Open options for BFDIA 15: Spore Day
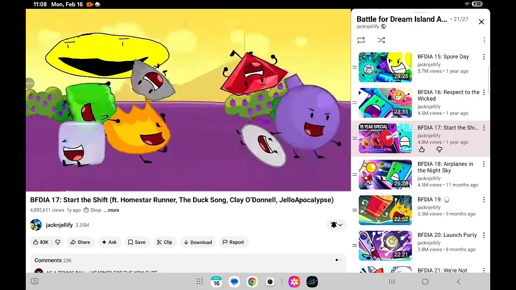 click(484, 57)
